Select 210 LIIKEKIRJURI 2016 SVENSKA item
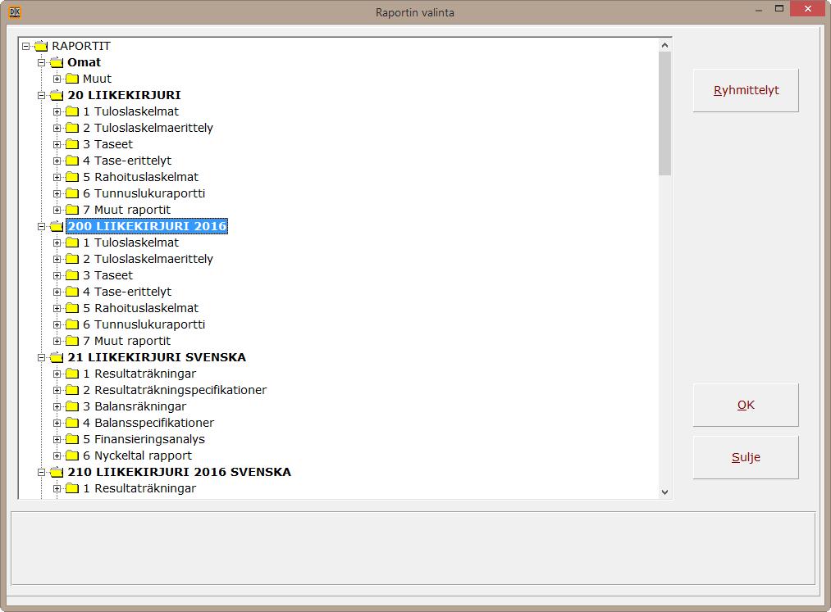 [179, 472]
